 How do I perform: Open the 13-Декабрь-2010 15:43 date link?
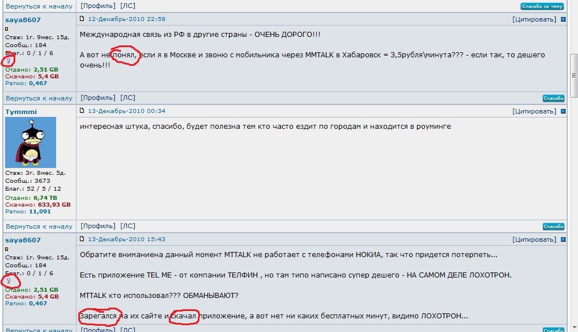click(x=126, y=239)
